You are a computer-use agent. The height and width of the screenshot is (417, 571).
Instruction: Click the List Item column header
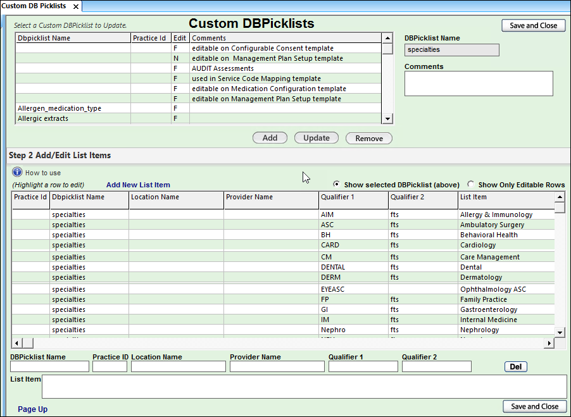pyautogui.click(x=506, y=200)
